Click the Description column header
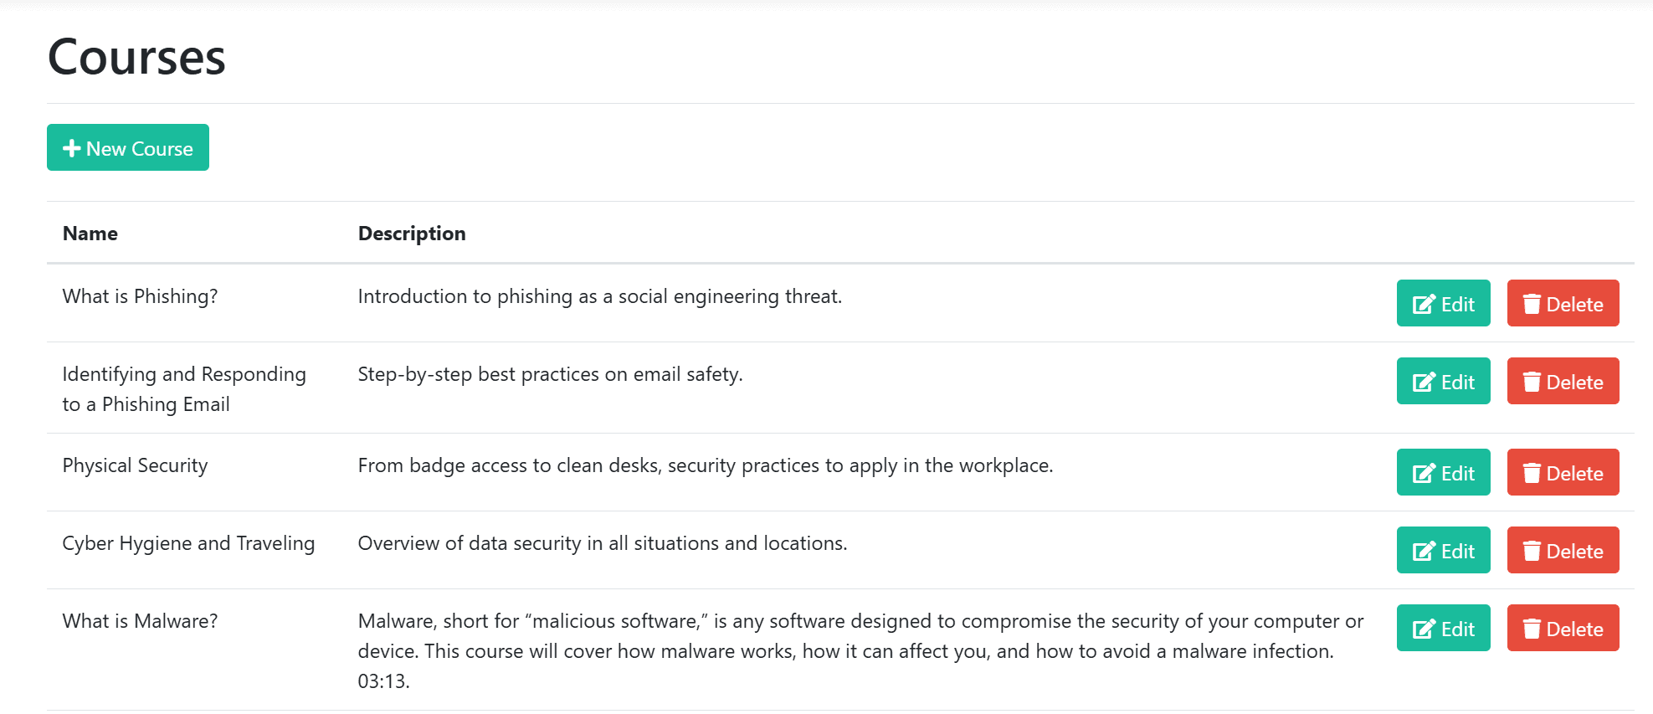 tap(412, 234)
